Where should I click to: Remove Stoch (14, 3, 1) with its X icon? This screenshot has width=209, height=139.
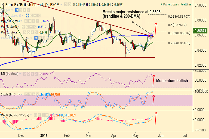[38, 94]
